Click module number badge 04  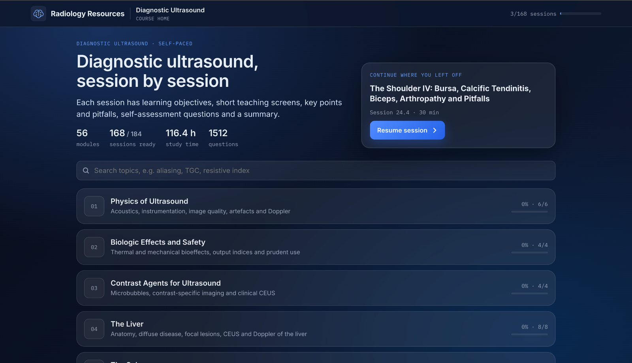point(94,329)
